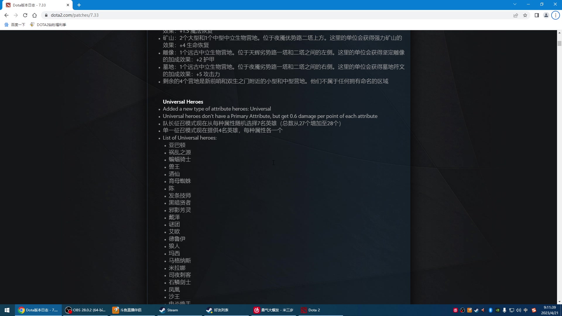The image size is (562, 316).
Task: Click the vertical scrollbar thumb
Action: [x=559, y=43]
